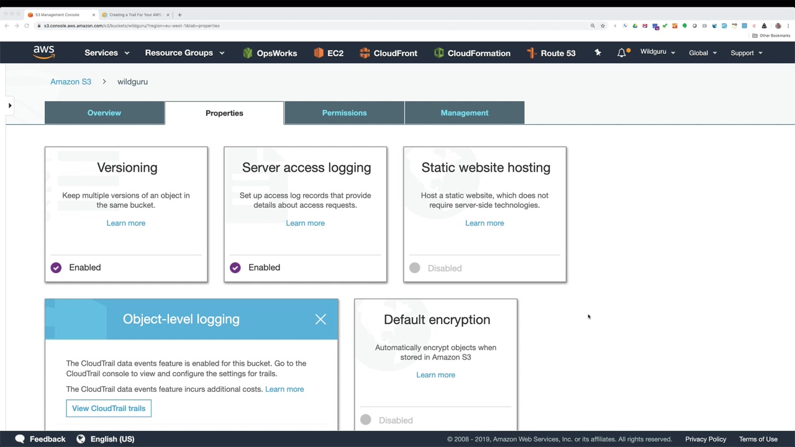Open the English (US) language selector
The height and width of the screenshot is (447, 795).
pos(105,439)
